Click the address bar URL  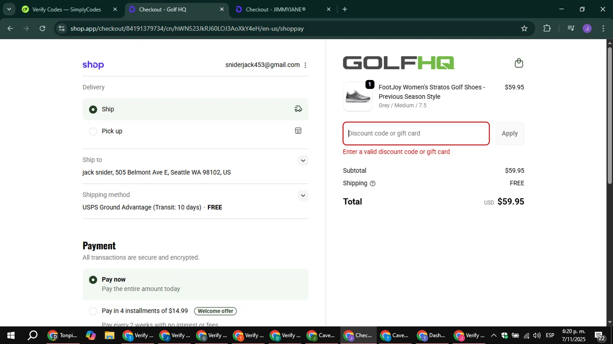pos(187,29)
